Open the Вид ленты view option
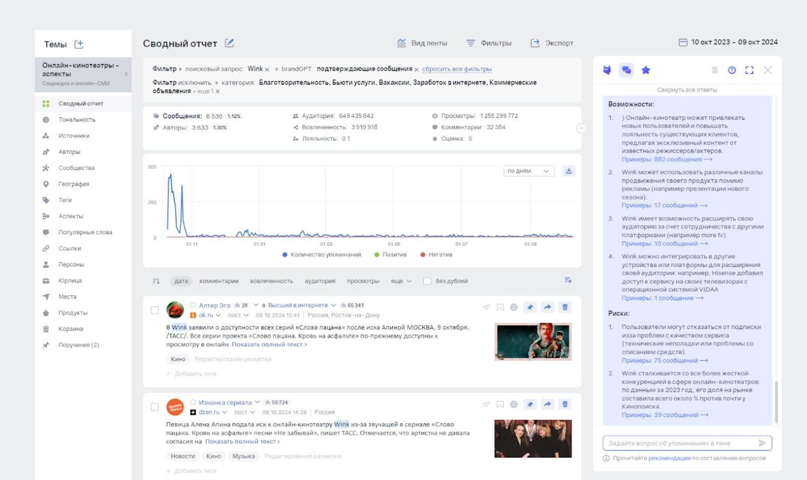The width and height of the screenshot is (807, 480). 422,43
